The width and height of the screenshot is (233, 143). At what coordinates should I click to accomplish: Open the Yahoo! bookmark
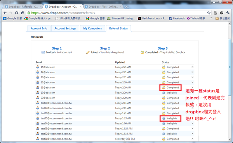[196, 18]
